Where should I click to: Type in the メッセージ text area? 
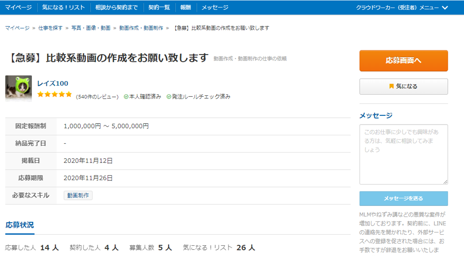tap(403, 154)
